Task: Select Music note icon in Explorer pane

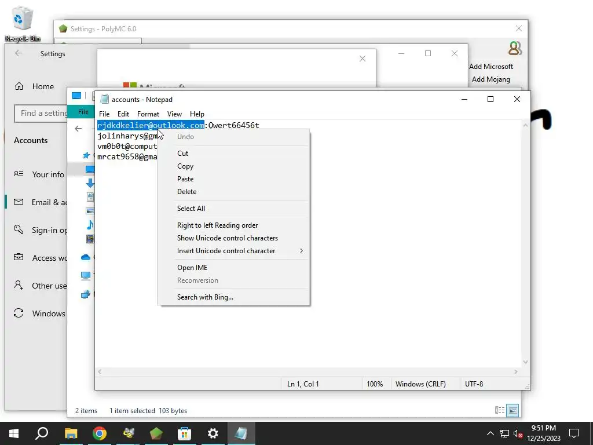Action: (x=90, y=225)
